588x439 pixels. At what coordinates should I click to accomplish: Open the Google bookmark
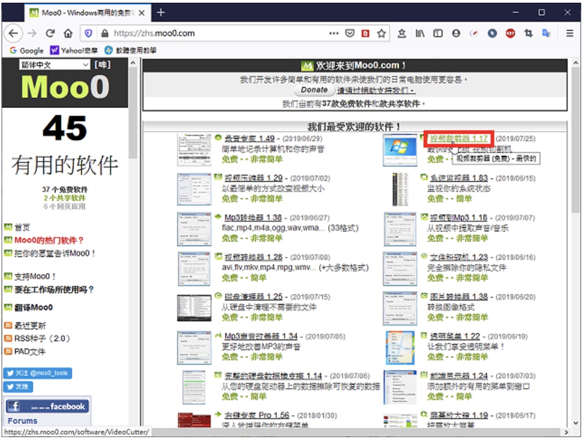(x=27, y=50)
